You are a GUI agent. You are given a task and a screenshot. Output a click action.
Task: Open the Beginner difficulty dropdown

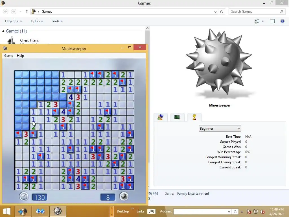coord(220,129)
